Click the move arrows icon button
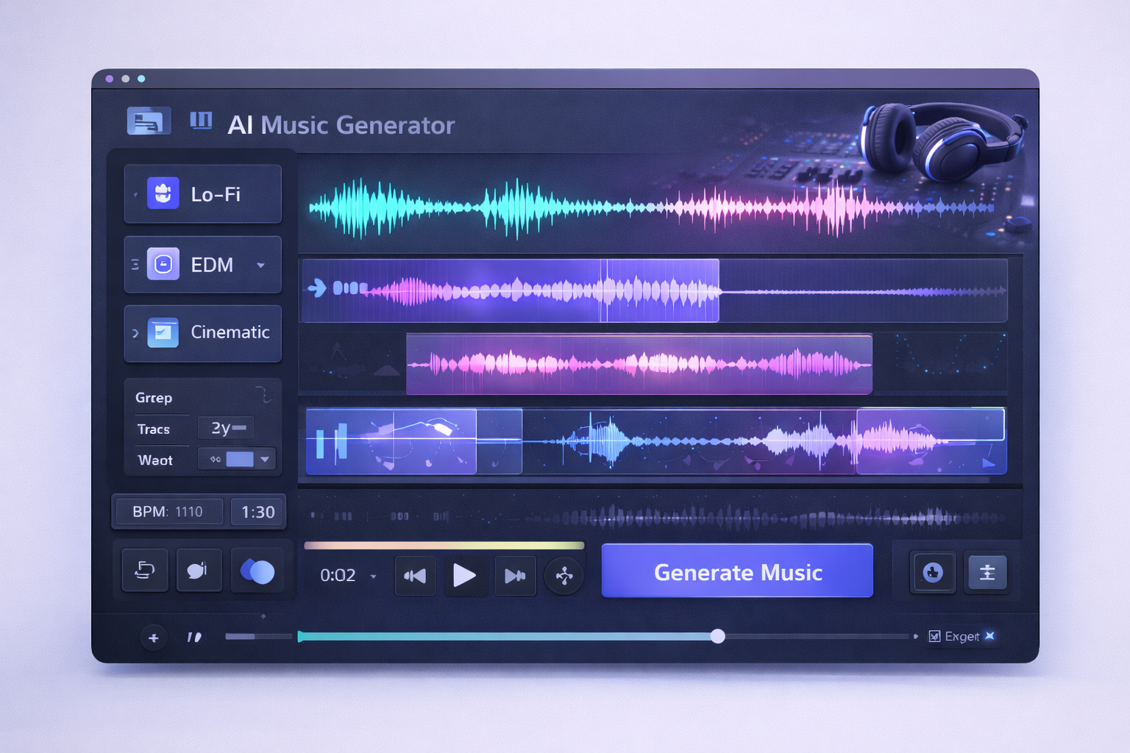The width and height of the screenshot is (1130, 753). [x=564, y=576]
